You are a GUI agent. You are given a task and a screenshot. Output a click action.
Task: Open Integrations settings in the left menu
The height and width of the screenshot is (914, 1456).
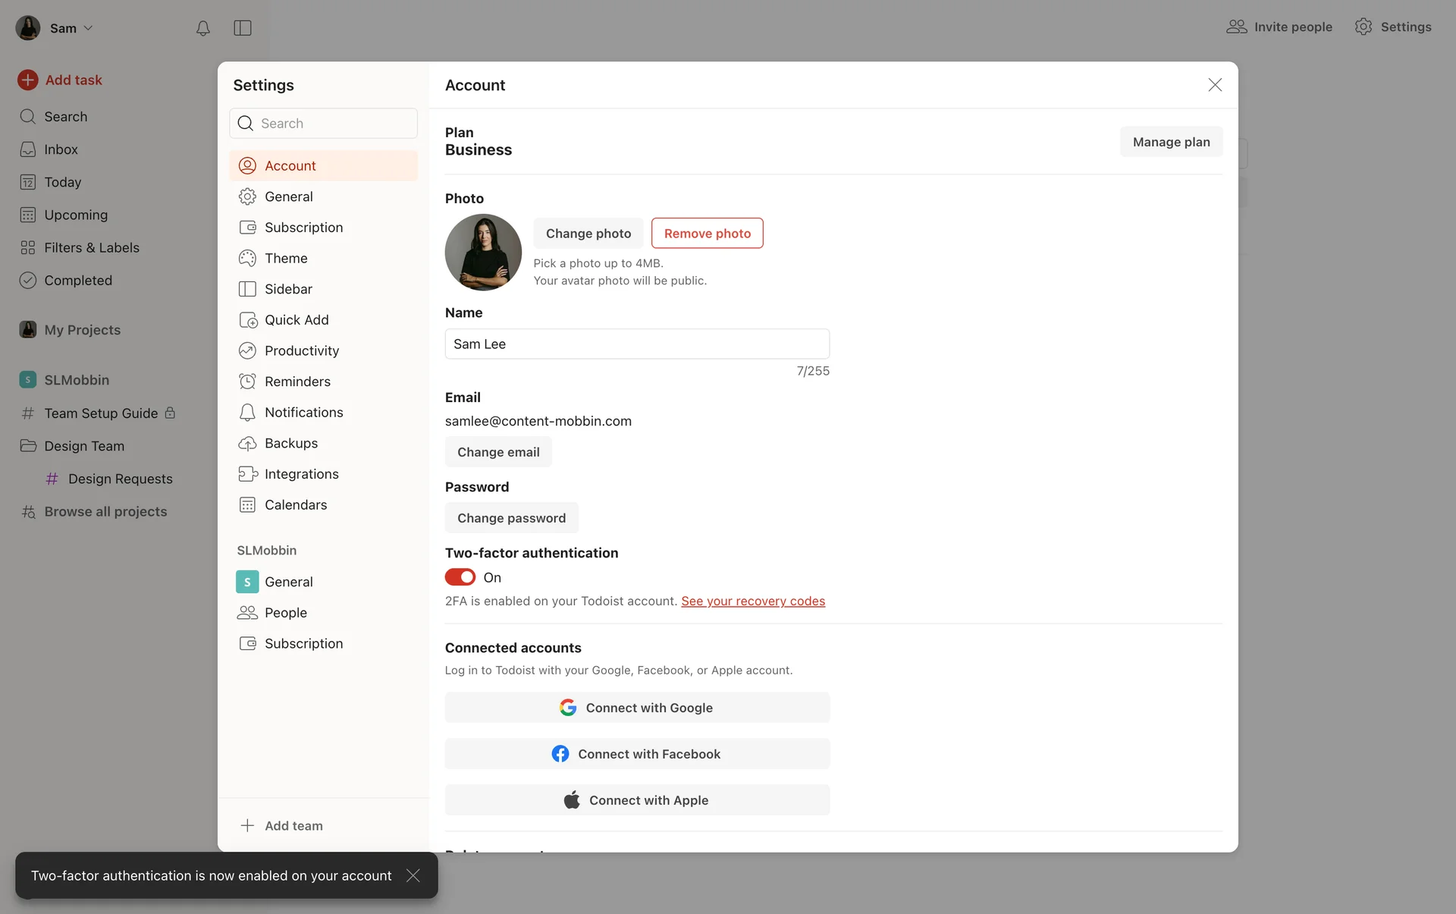tap(301, 474)
